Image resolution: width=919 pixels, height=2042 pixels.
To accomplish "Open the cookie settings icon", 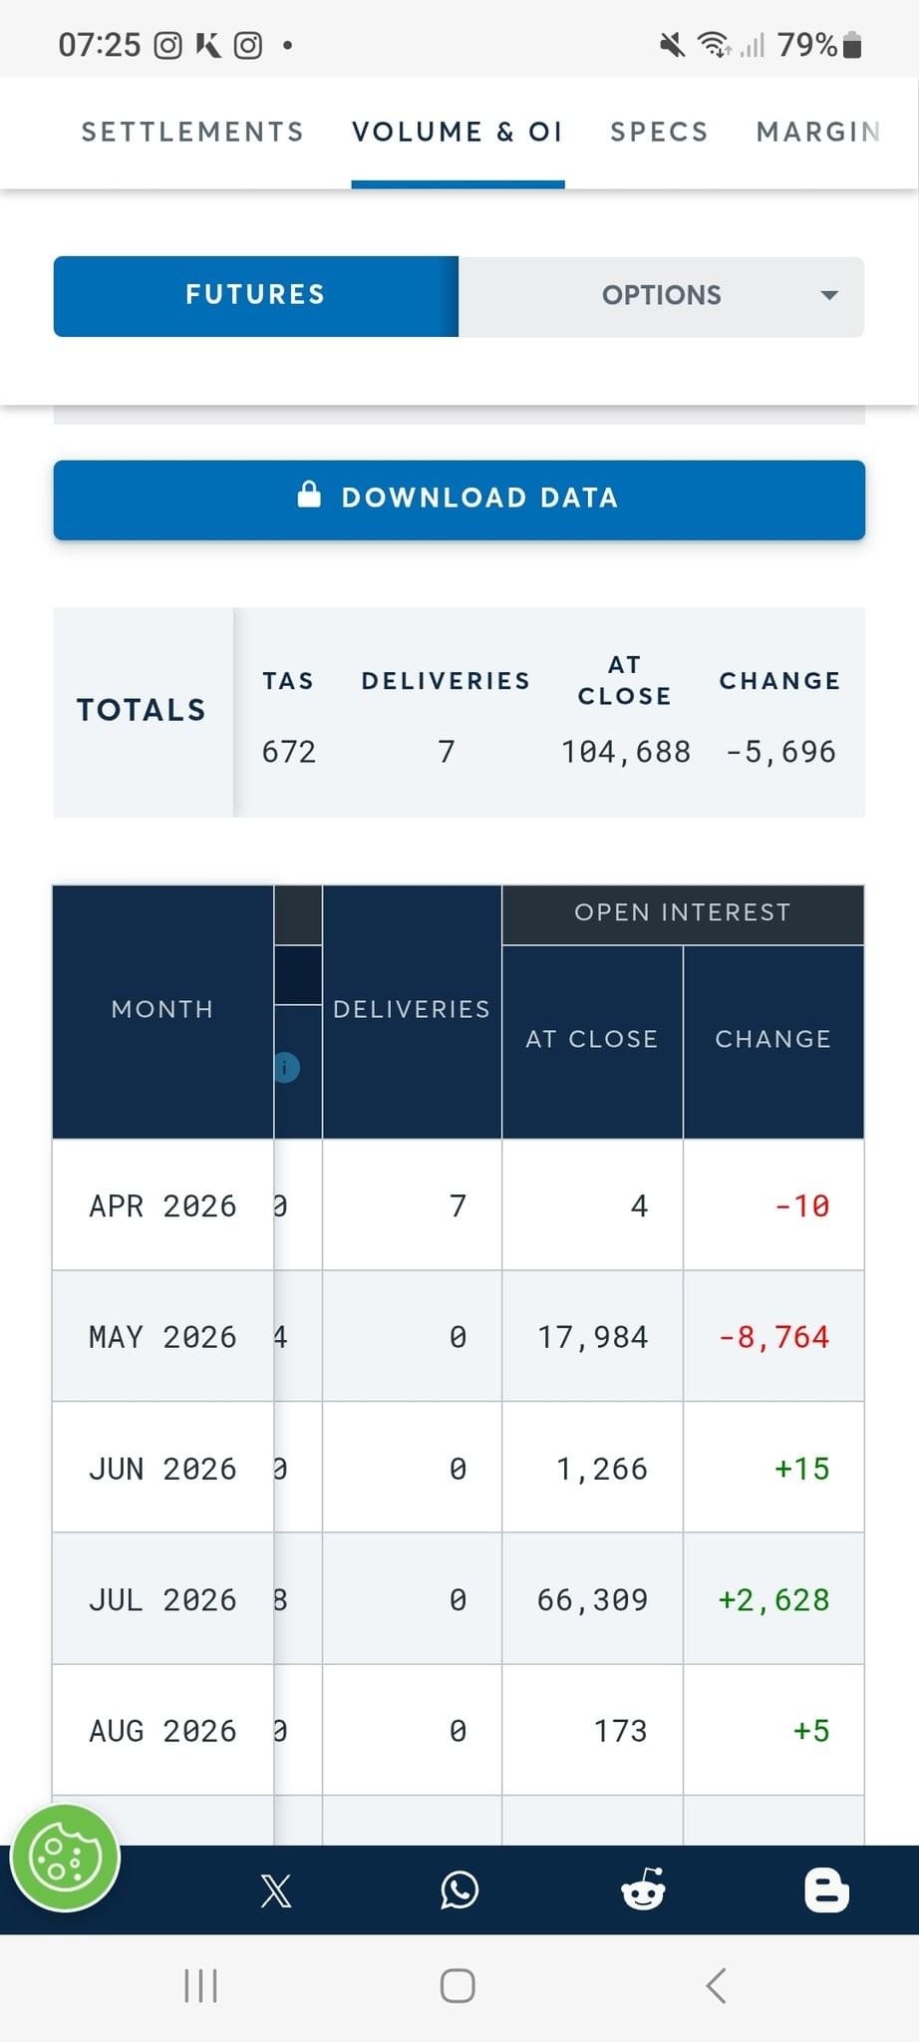I will coord(65,1858).
